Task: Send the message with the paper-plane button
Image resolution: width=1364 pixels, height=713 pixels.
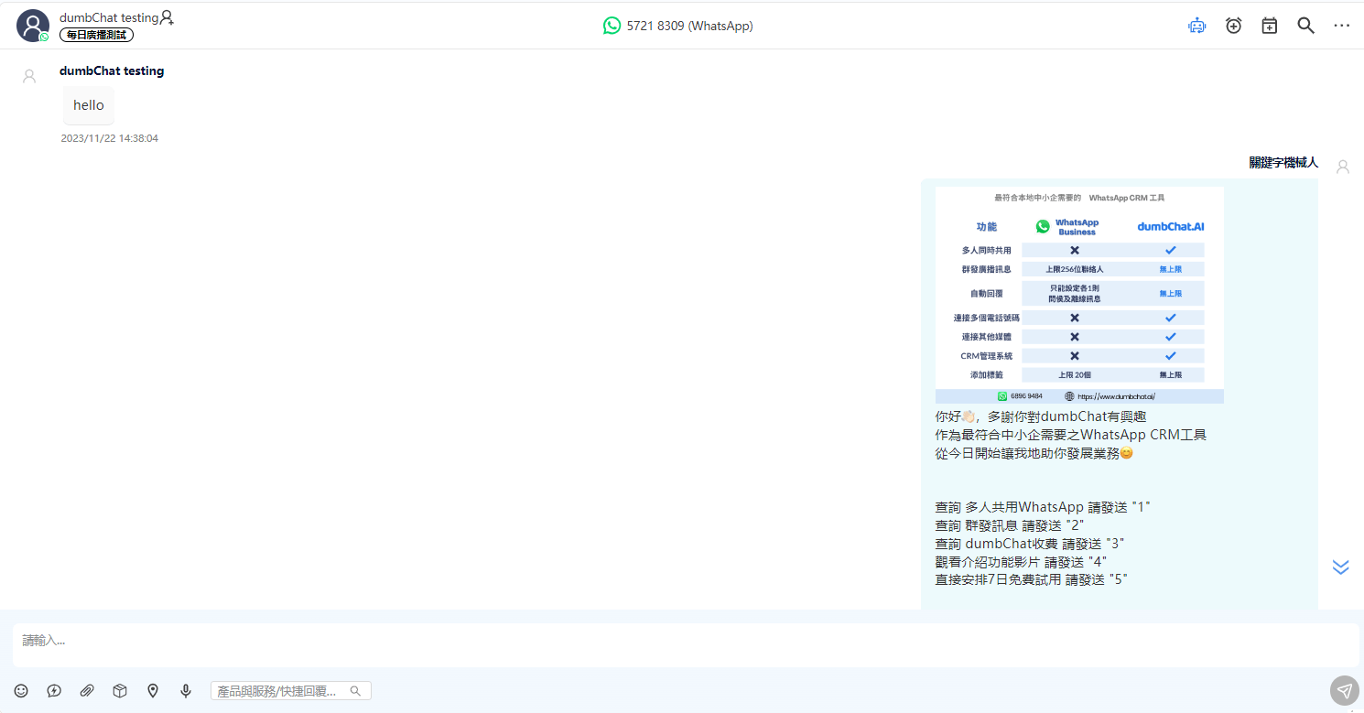Action: 1344,691
